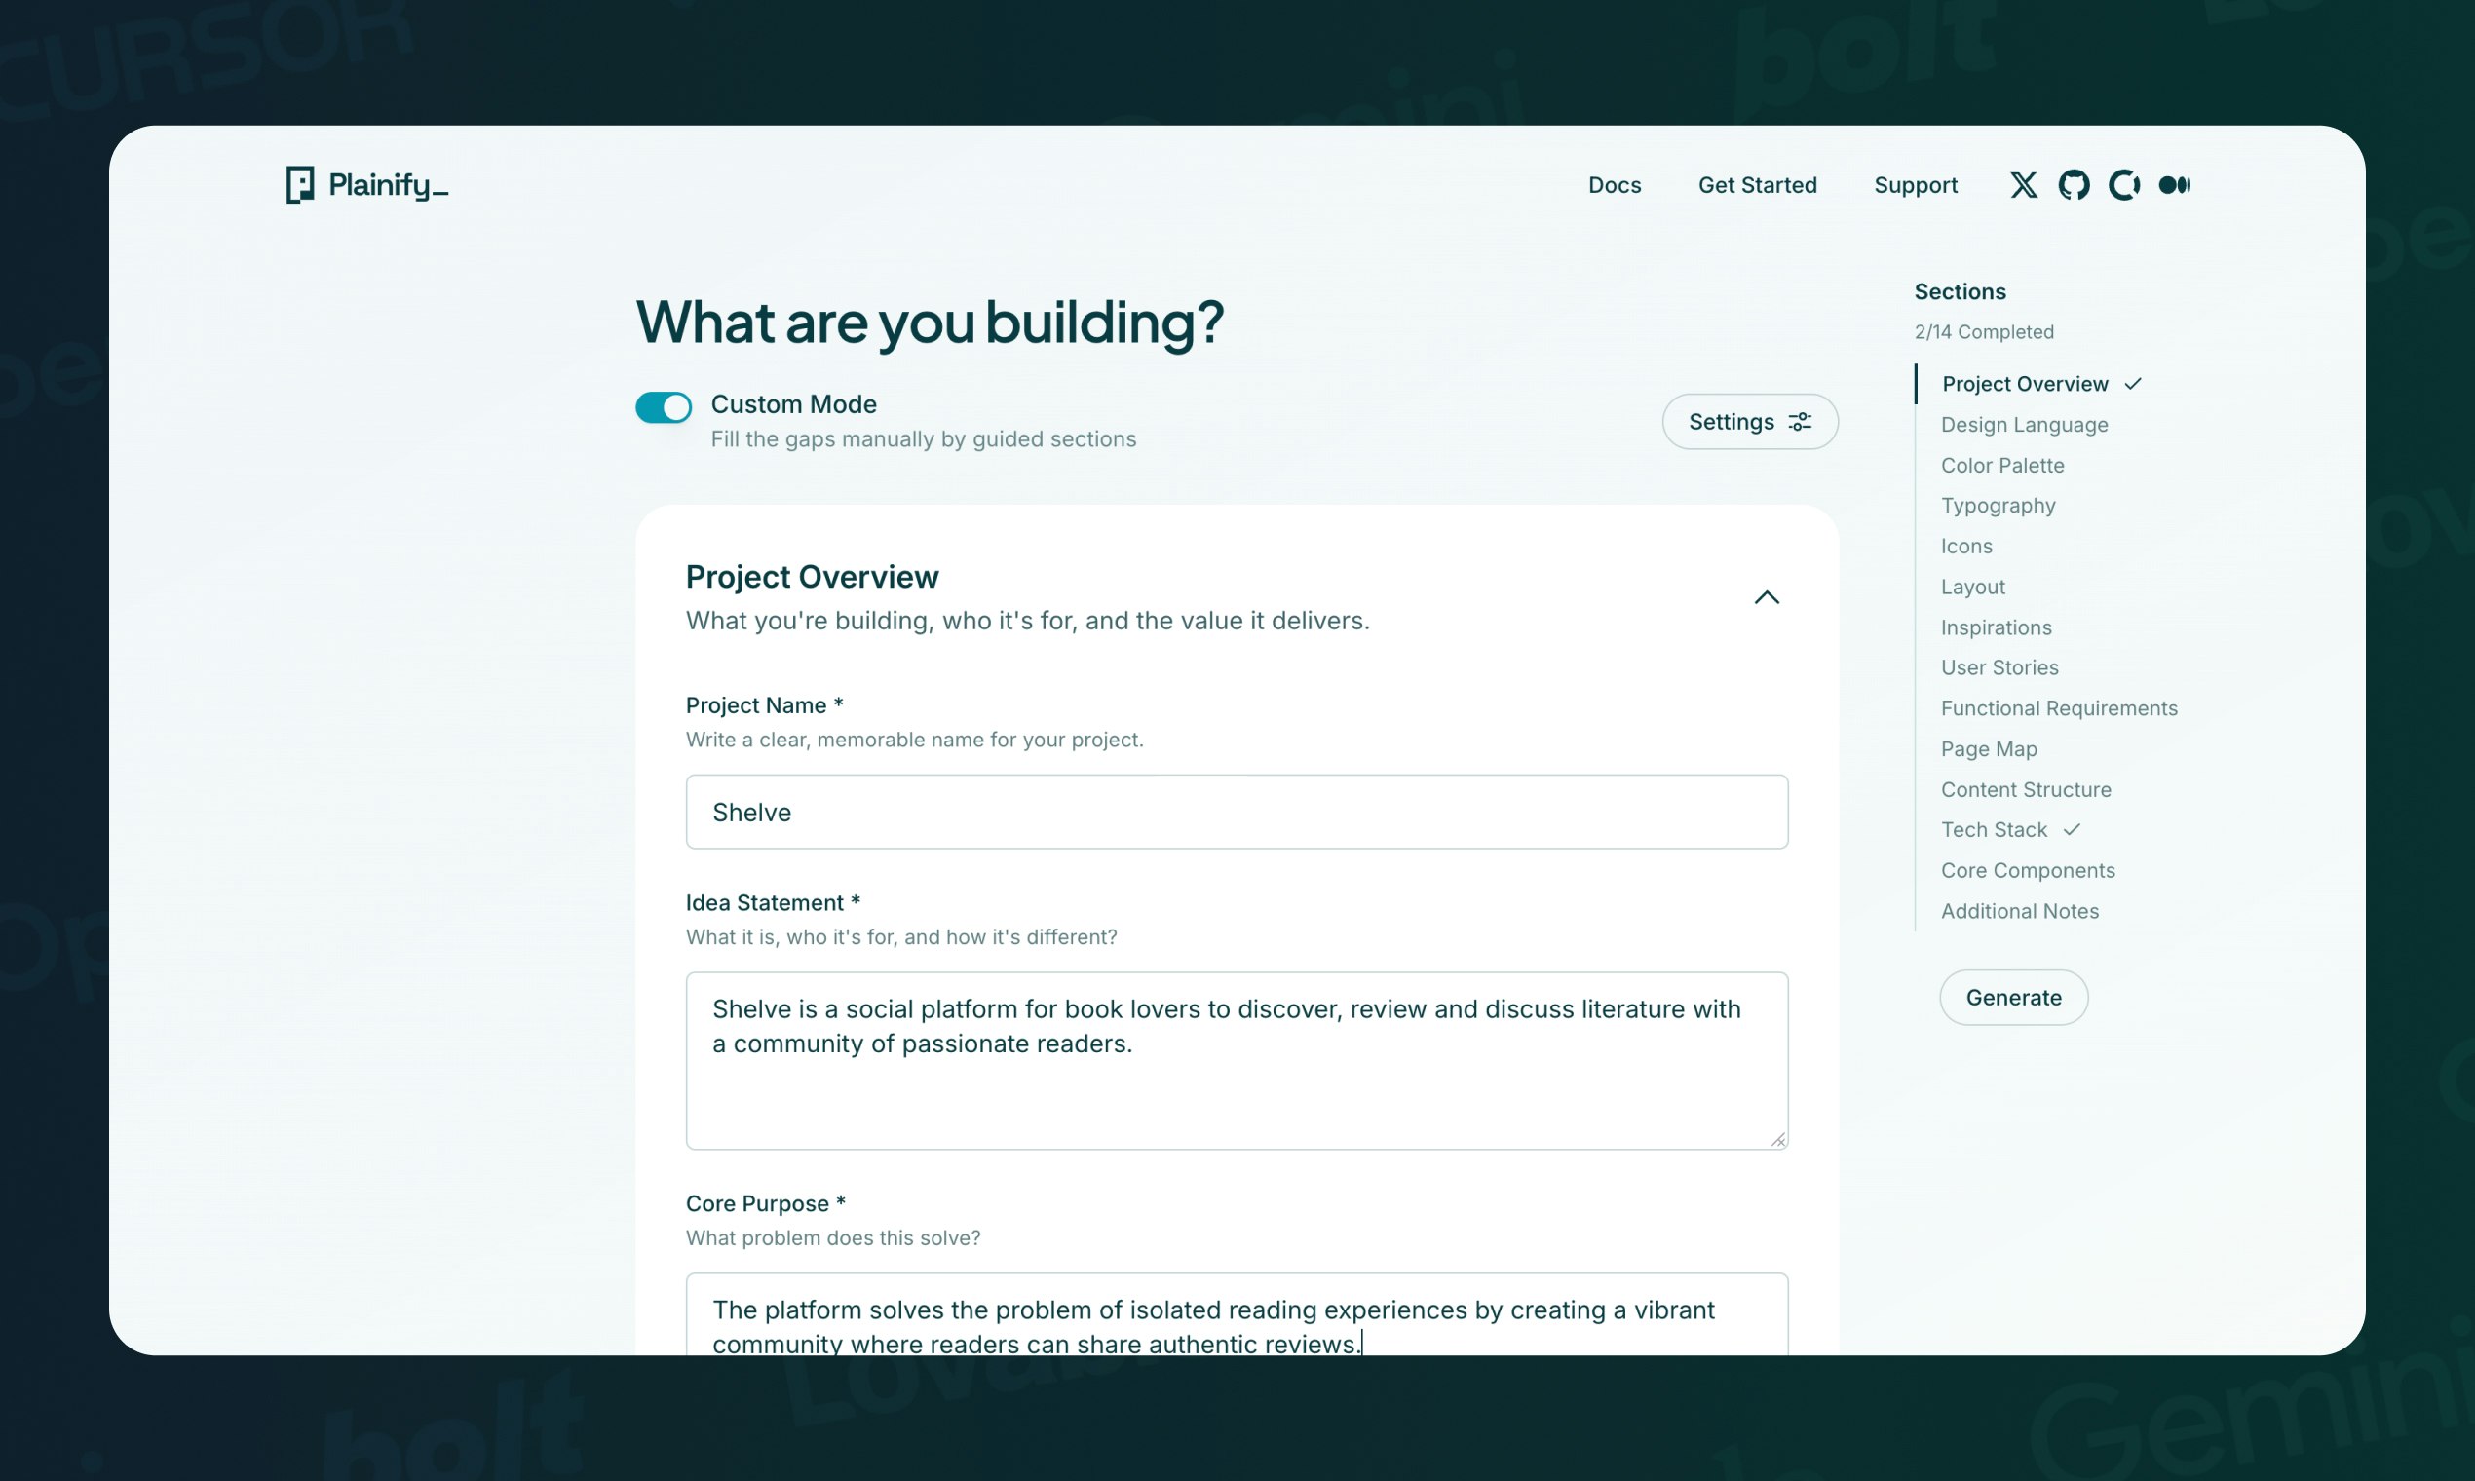The width and height of the screenshot is (2475, 1481).
Task: Click the circular icon beside GitHub
Action: [2123, 184]
